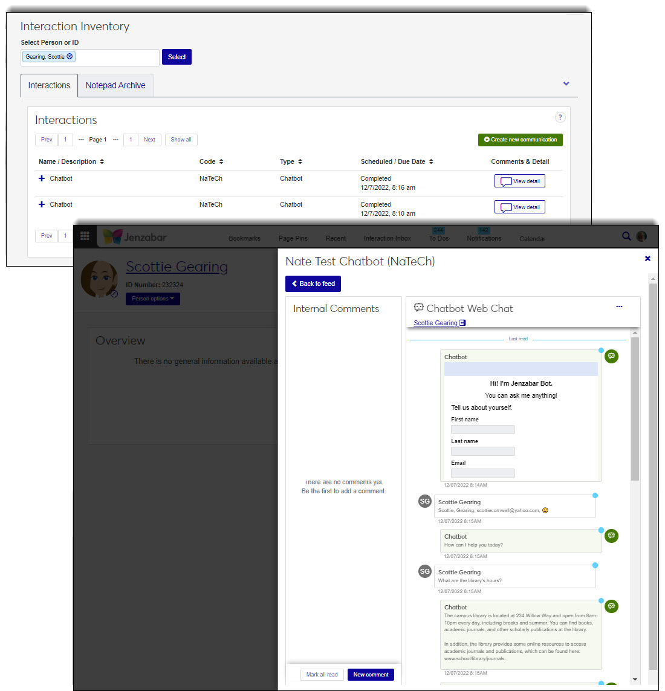
Task: Go to Next page of interactions
Action: coord(149,140)
